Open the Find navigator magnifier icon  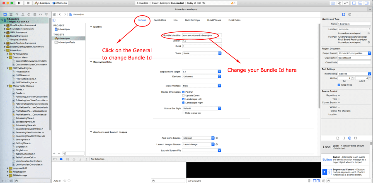[17, 14]
